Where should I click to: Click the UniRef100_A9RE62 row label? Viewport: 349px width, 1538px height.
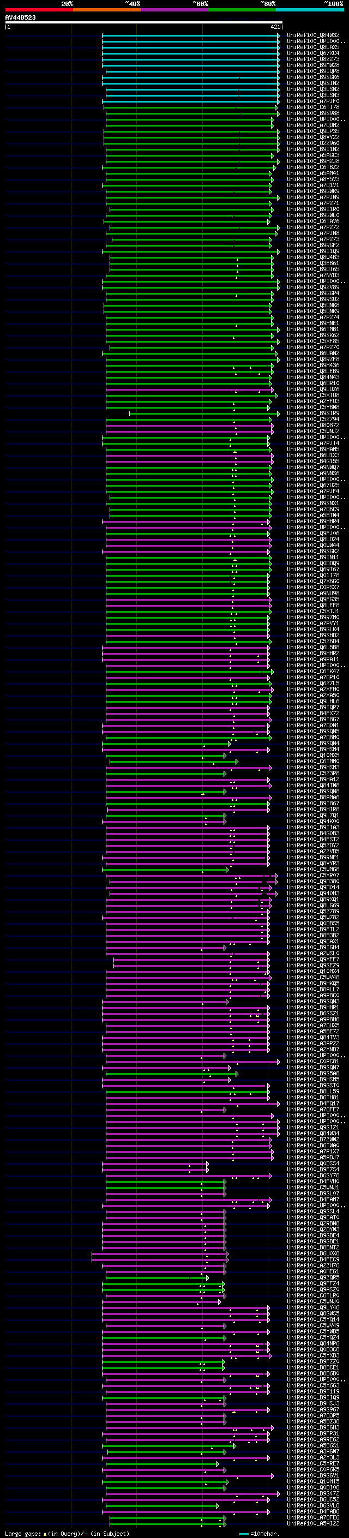point(313,1439)
